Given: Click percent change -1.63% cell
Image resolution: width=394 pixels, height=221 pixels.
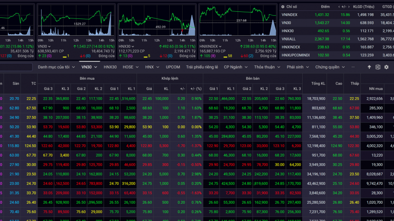Looking at the screenshot, I should (195, 193).
